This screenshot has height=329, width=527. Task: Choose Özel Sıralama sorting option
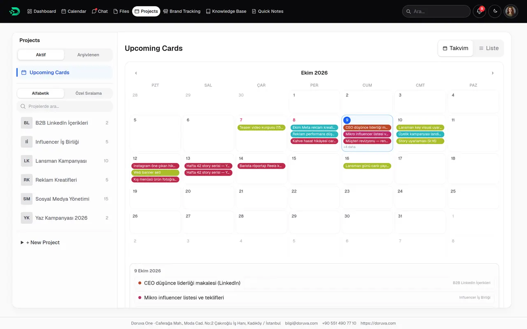pyautogui.click(x=89, y=93)
